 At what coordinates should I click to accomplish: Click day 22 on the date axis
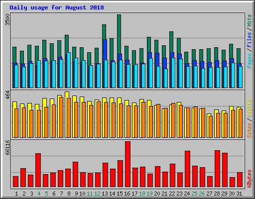(172, 194)
